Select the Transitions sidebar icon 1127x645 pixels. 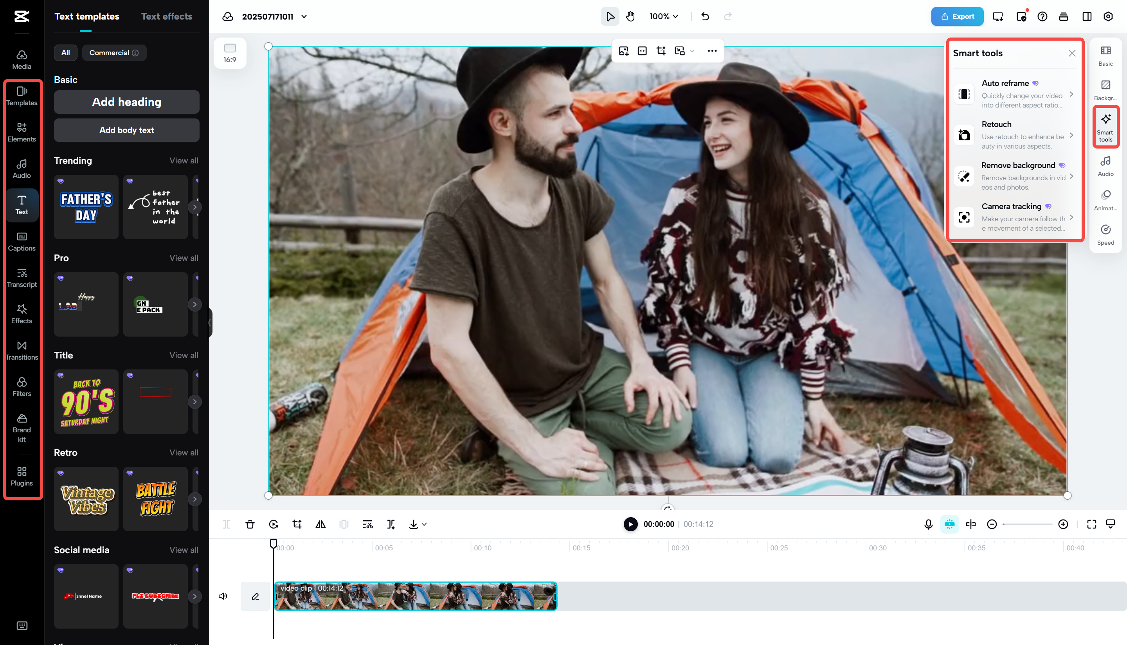pyautogui.click(x=22, y=350)
